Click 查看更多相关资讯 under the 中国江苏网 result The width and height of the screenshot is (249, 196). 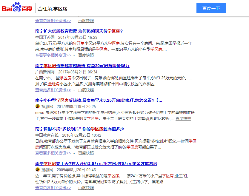(53, 55)
